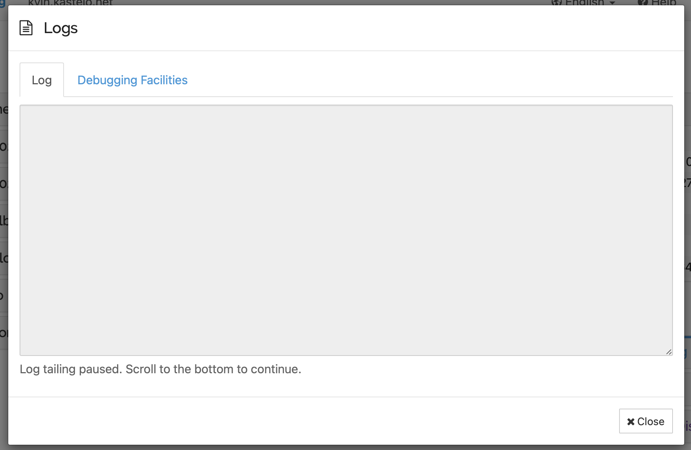
Task: Open Help from the header
Action: pyautogui.click(x=664, y=3)
